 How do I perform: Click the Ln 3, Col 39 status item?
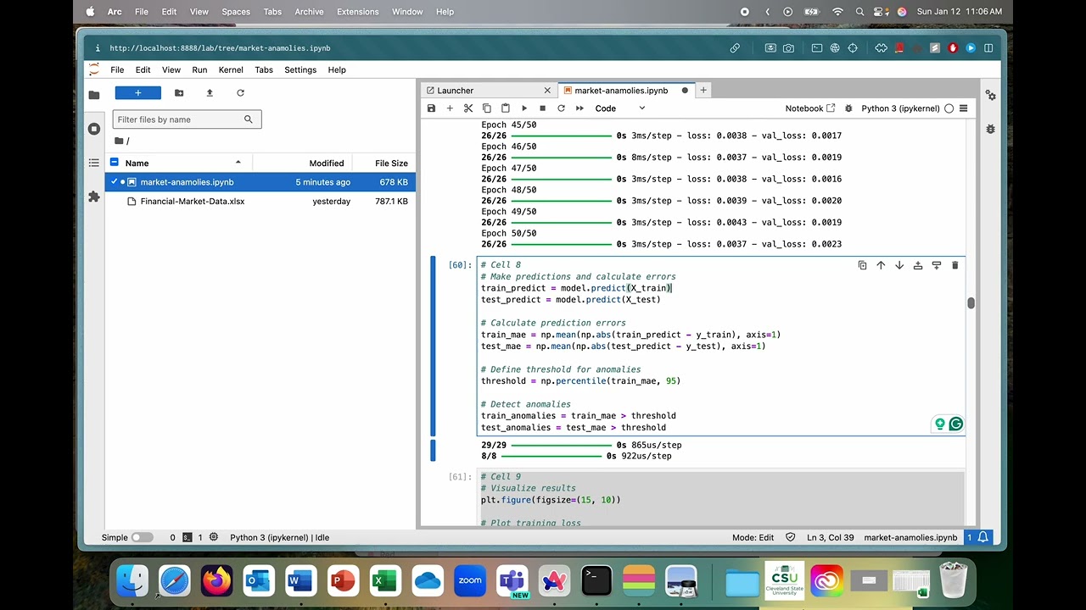(x=830, y=537)
